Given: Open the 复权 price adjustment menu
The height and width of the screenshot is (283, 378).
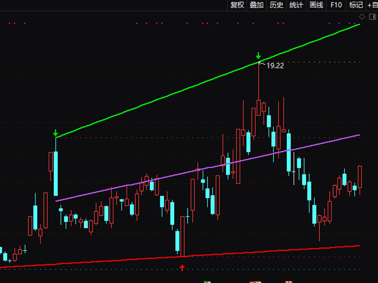Looking at the screenshot, I should (x=237, y=5).
